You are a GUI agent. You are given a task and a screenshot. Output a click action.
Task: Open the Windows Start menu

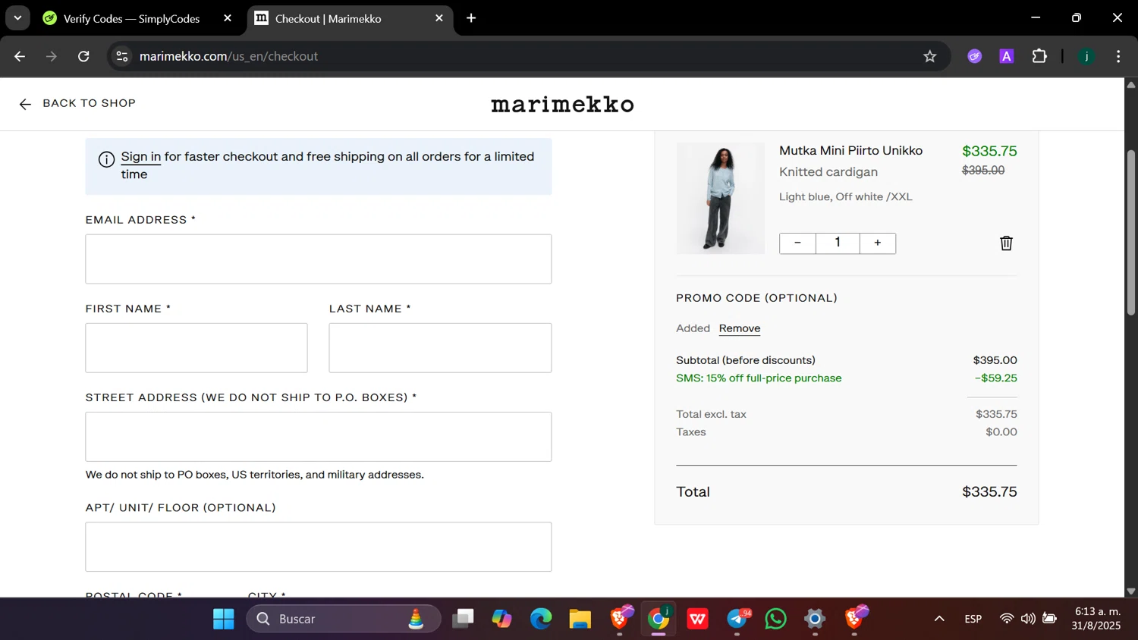tap(224, 619)
